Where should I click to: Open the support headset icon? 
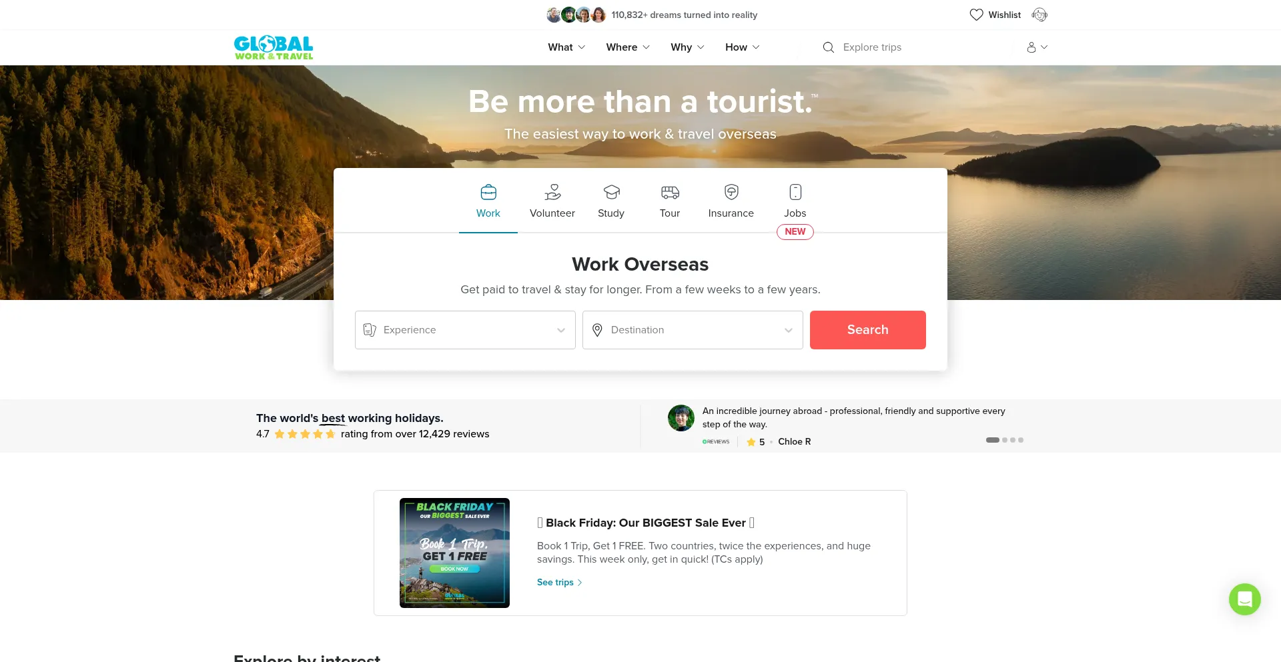click(1039, 15)
